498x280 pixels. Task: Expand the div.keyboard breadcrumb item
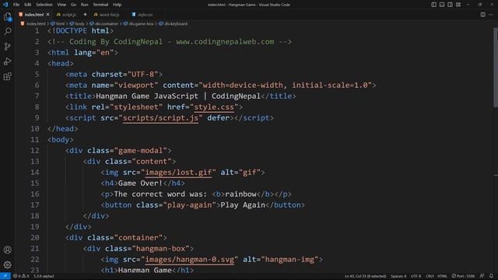[x=173, y=23]
